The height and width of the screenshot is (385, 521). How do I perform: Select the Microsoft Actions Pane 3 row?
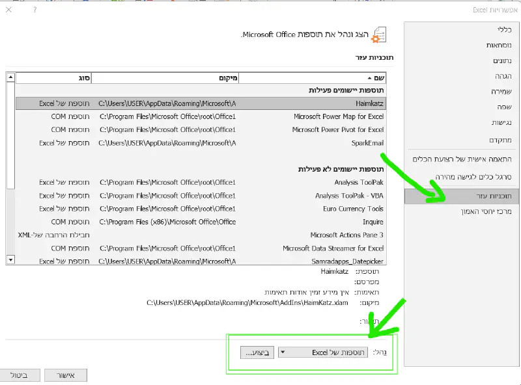[x=201, y=235]
